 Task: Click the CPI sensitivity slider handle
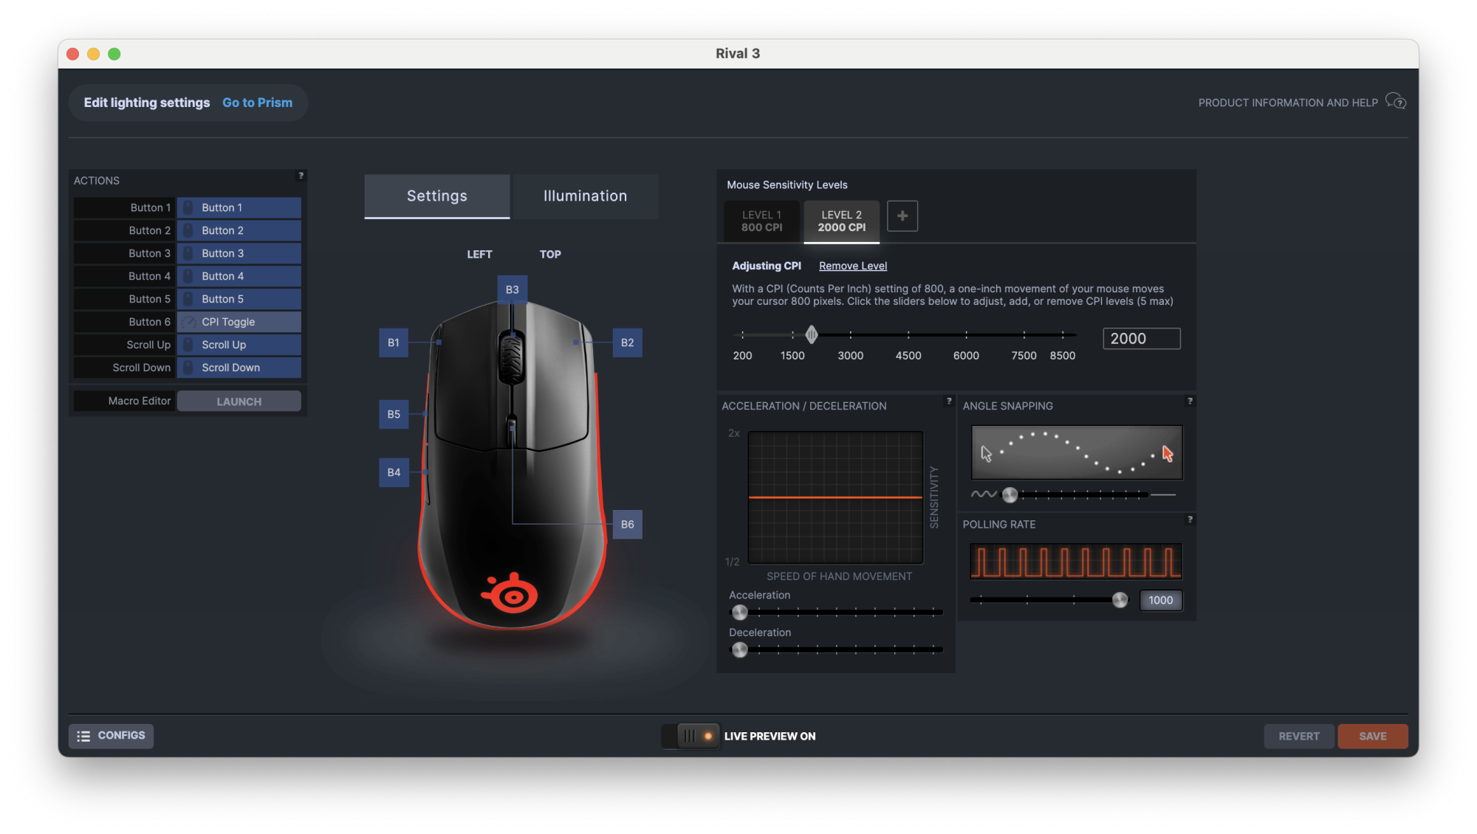812,335
